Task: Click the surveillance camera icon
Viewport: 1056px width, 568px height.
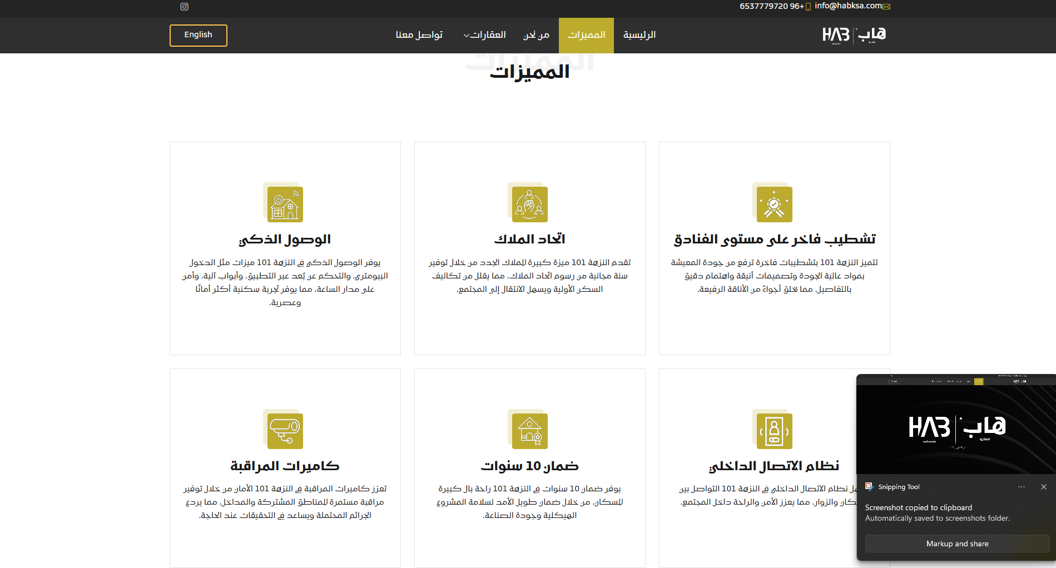Action: (x=285, y=431)
